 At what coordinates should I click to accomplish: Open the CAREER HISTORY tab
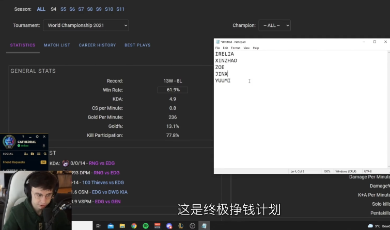[x=97, y=45]
